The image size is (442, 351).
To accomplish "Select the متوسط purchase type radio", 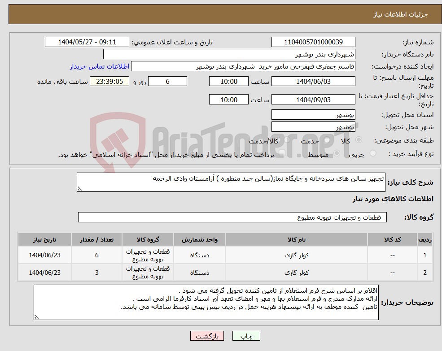I will [x=337, y=153].
